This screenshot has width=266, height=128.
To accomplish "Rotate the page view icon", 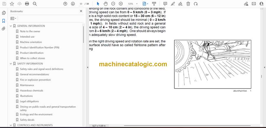I will coord(196,4).
